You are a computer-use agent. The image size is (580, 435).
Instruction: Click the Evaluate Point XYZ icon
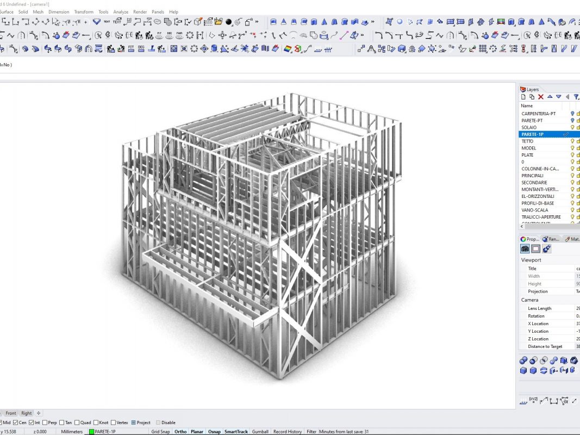point(533,400)
